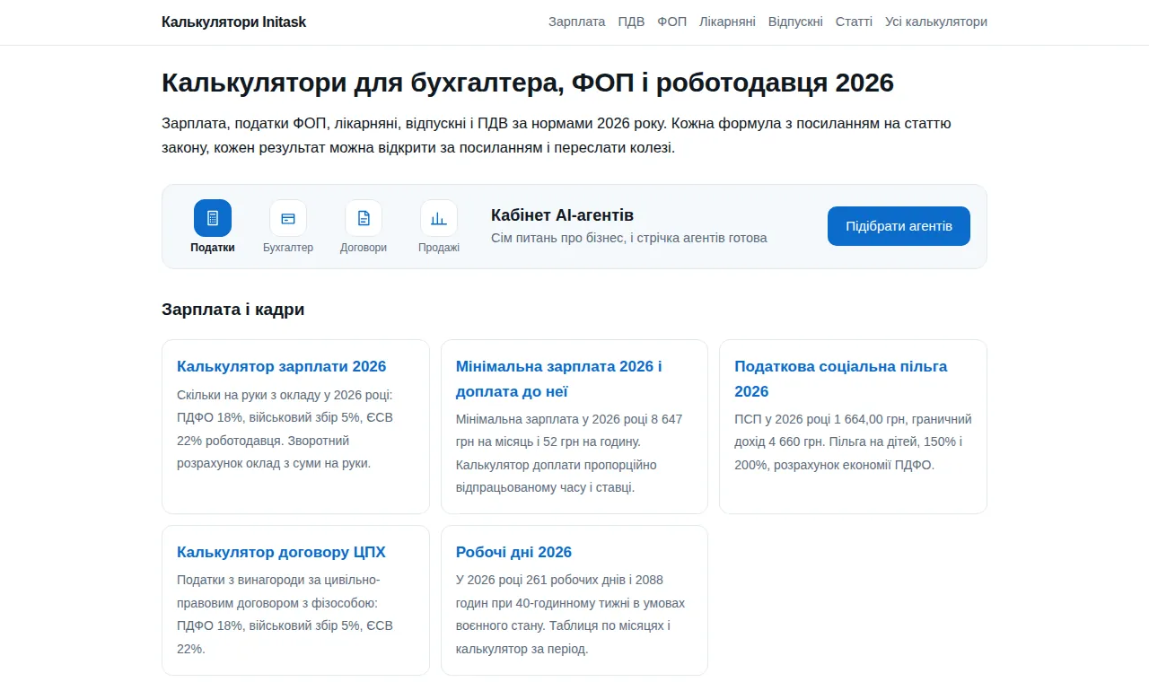This screenshot has width=1149, height=682.
Task: Click the intro paragraph starting 'Зарплата, податки ФОП'
Action: 557,135
